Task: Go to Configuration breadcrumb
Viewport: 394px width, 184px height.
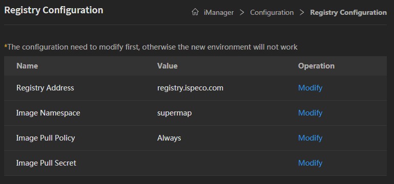Action: pos(272,12)
